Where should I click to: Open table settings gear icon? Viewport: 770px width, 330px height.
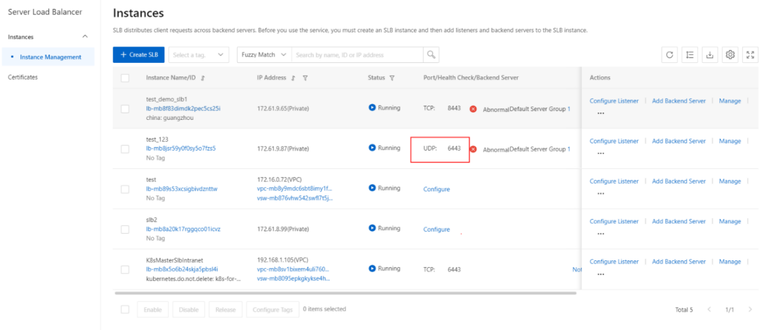[x=730, y=54]
